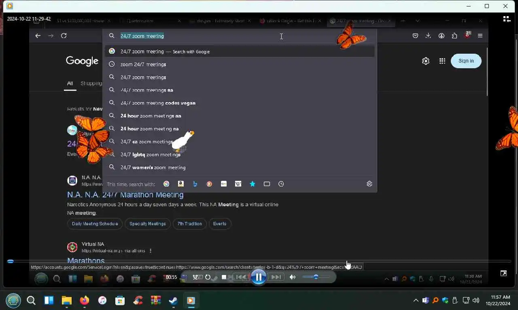Click 'Daily Meeting Schedule' chip
This screenshot has height=310, width=518.
pos(95,224)
